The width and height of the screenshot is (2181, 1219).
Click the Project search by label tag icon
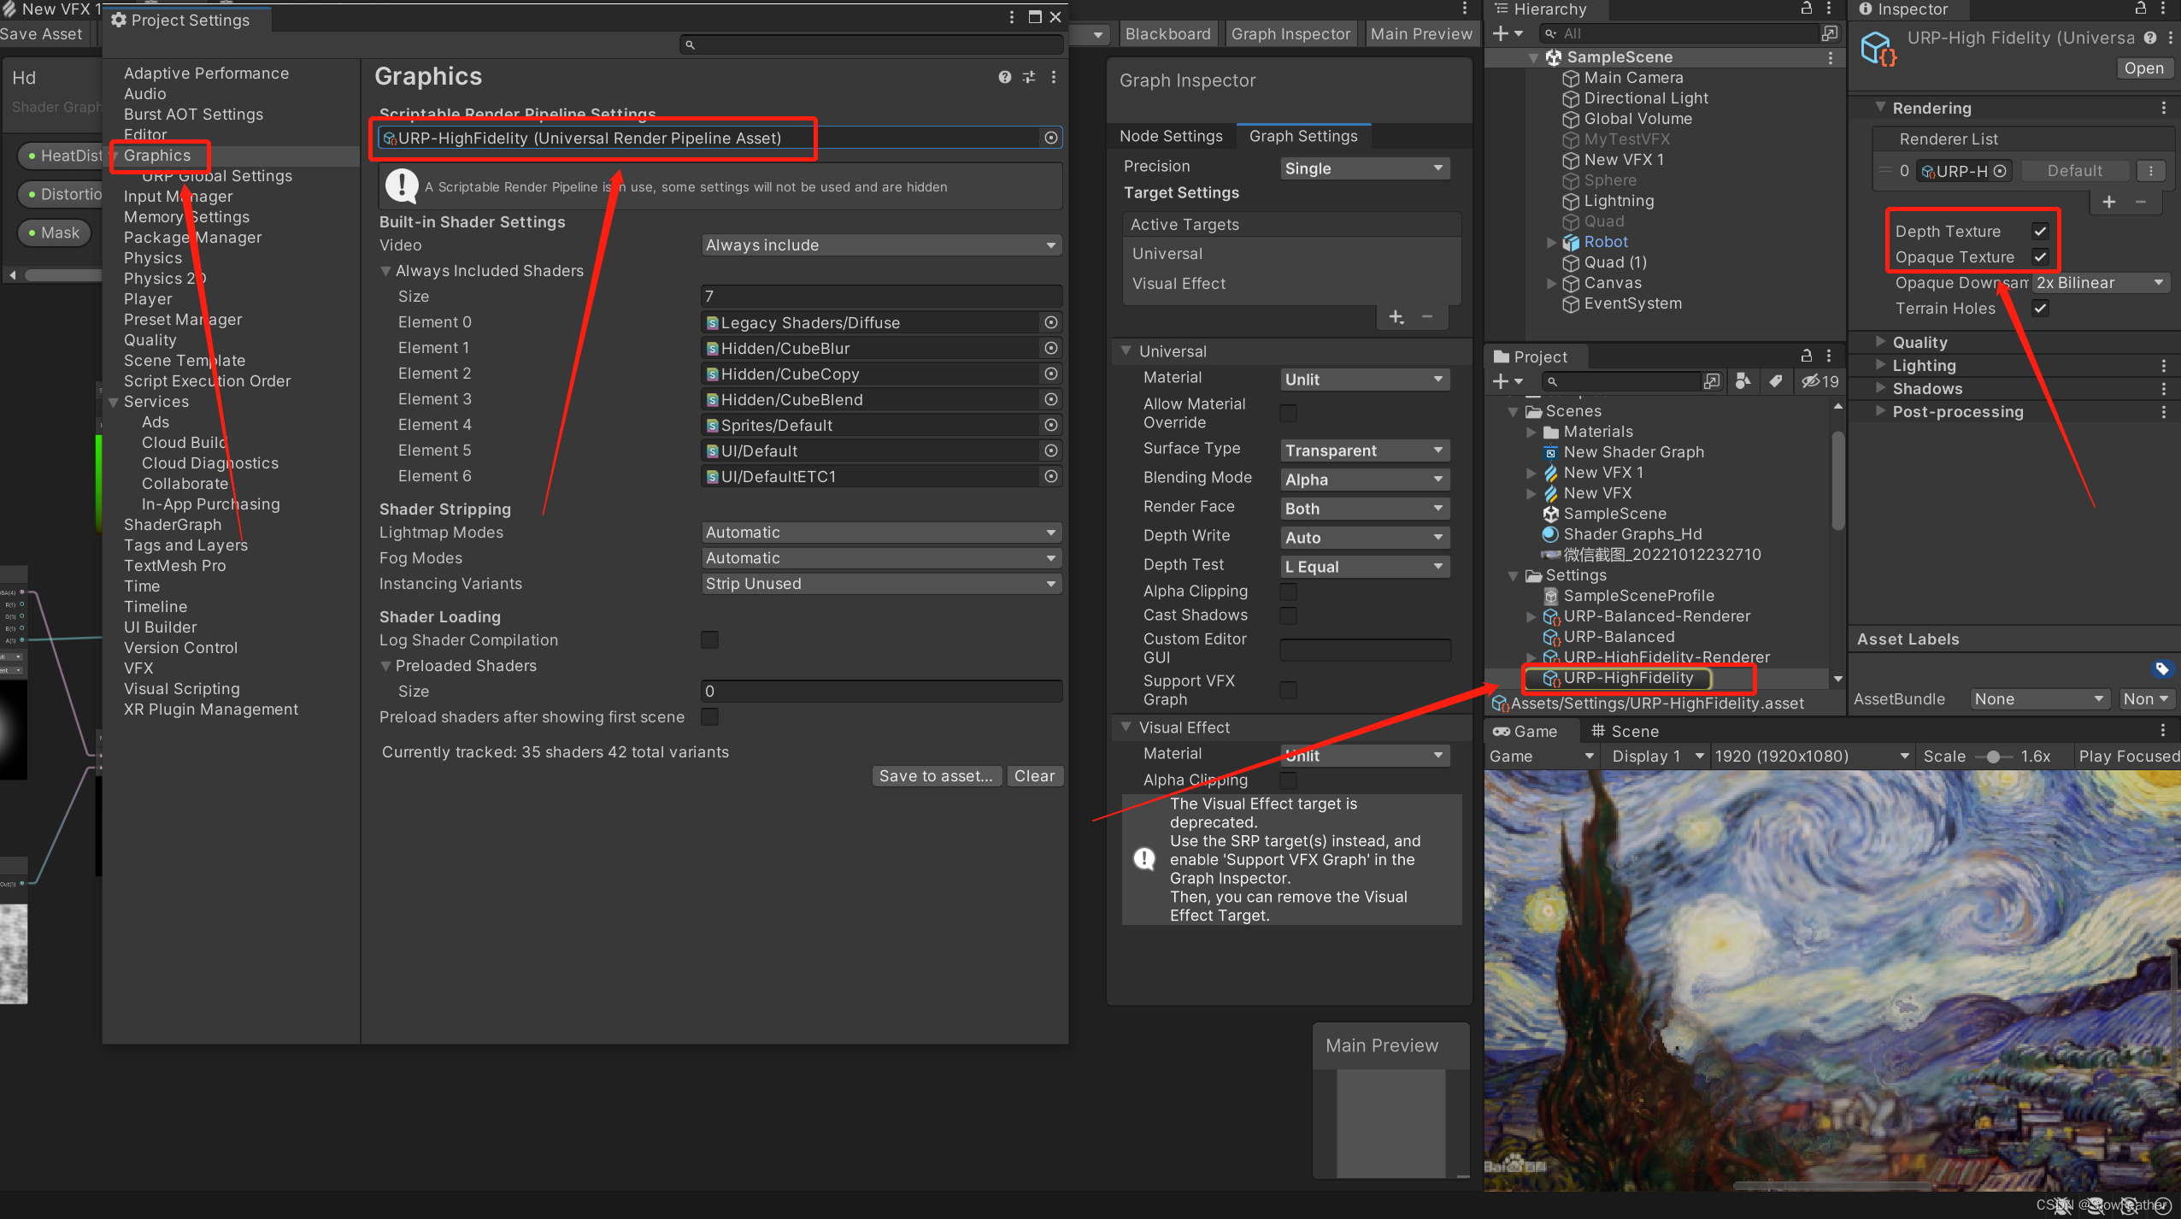(1775, 381)
